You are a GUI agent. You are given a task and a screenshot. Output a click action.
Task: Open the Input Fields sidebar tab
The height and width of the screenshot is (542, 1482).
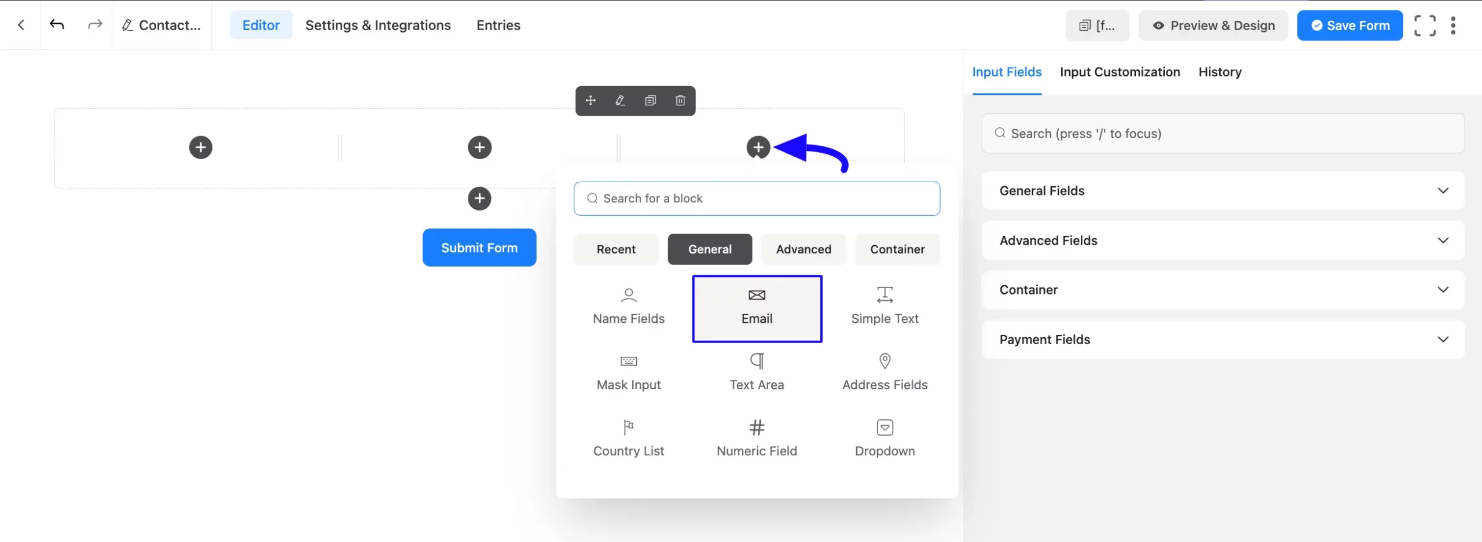pos(1007,72)
